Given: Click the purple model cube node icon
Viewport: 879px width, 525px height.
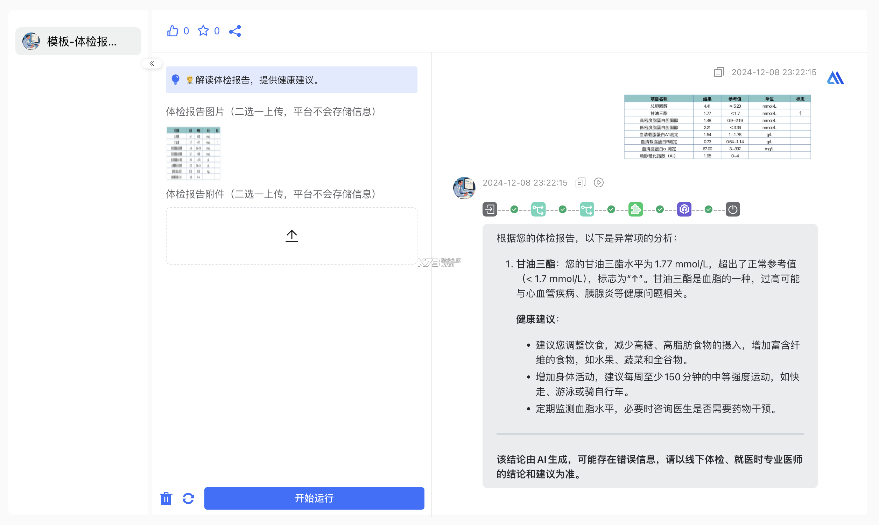Looking at the screenshot, I should [x=684, y=209].
